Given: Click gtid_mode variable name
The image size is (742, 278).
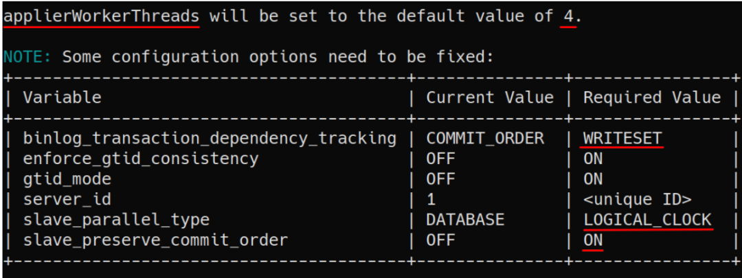Looking at the screenshot, I should pyautogui.click(x=67, y=179).
